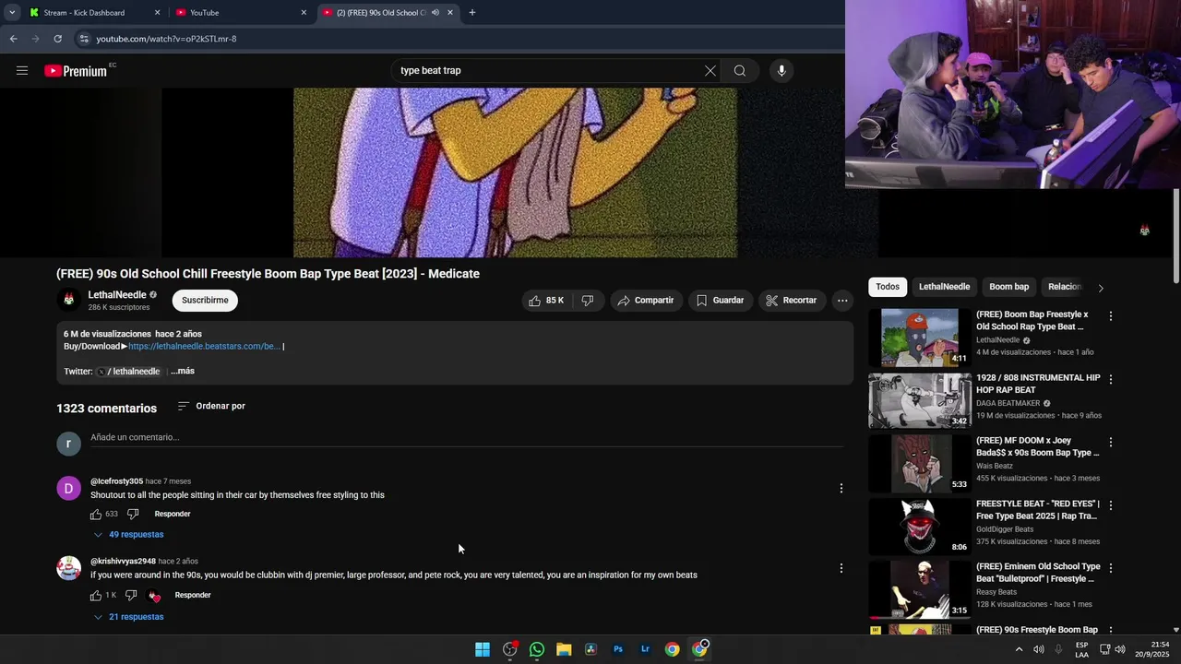Image resolution: width=1181 pixels, height=664 pixels.
Task: Open options for '1928 / 808 INSTRUMENTAL' video
Action: coord(1111,379)
